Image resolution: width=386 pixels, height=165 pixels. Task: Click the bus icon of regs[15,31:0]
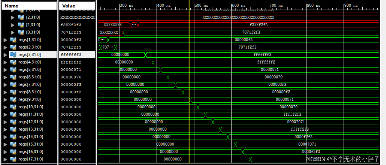[13, 144]
